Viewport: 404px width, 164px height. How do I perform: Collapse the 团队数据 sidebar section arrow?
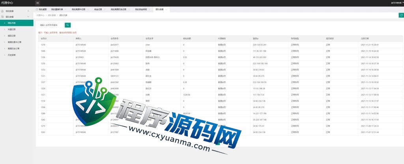pos(28,17)
